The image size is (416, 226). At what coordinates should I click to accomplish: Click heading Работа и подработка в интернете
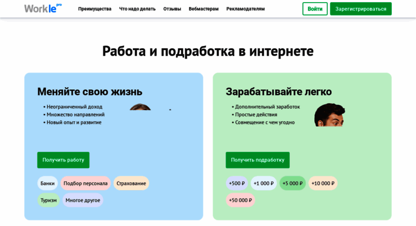click(x=208, y=51)
